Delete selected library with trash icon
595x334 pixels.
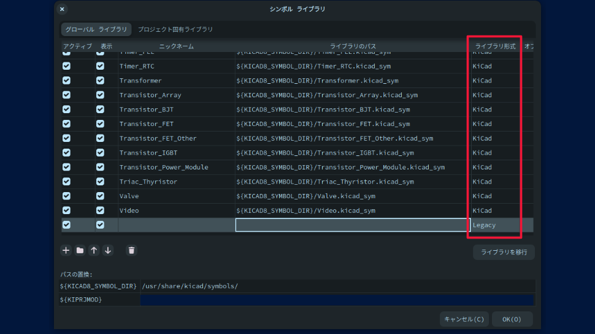tap(131, 250)
